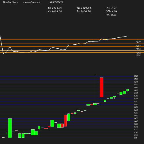The height and width of the screenshot is (144, 144).
Task: Click the open value 'O: 1414.00'
Action: [55, 8]
